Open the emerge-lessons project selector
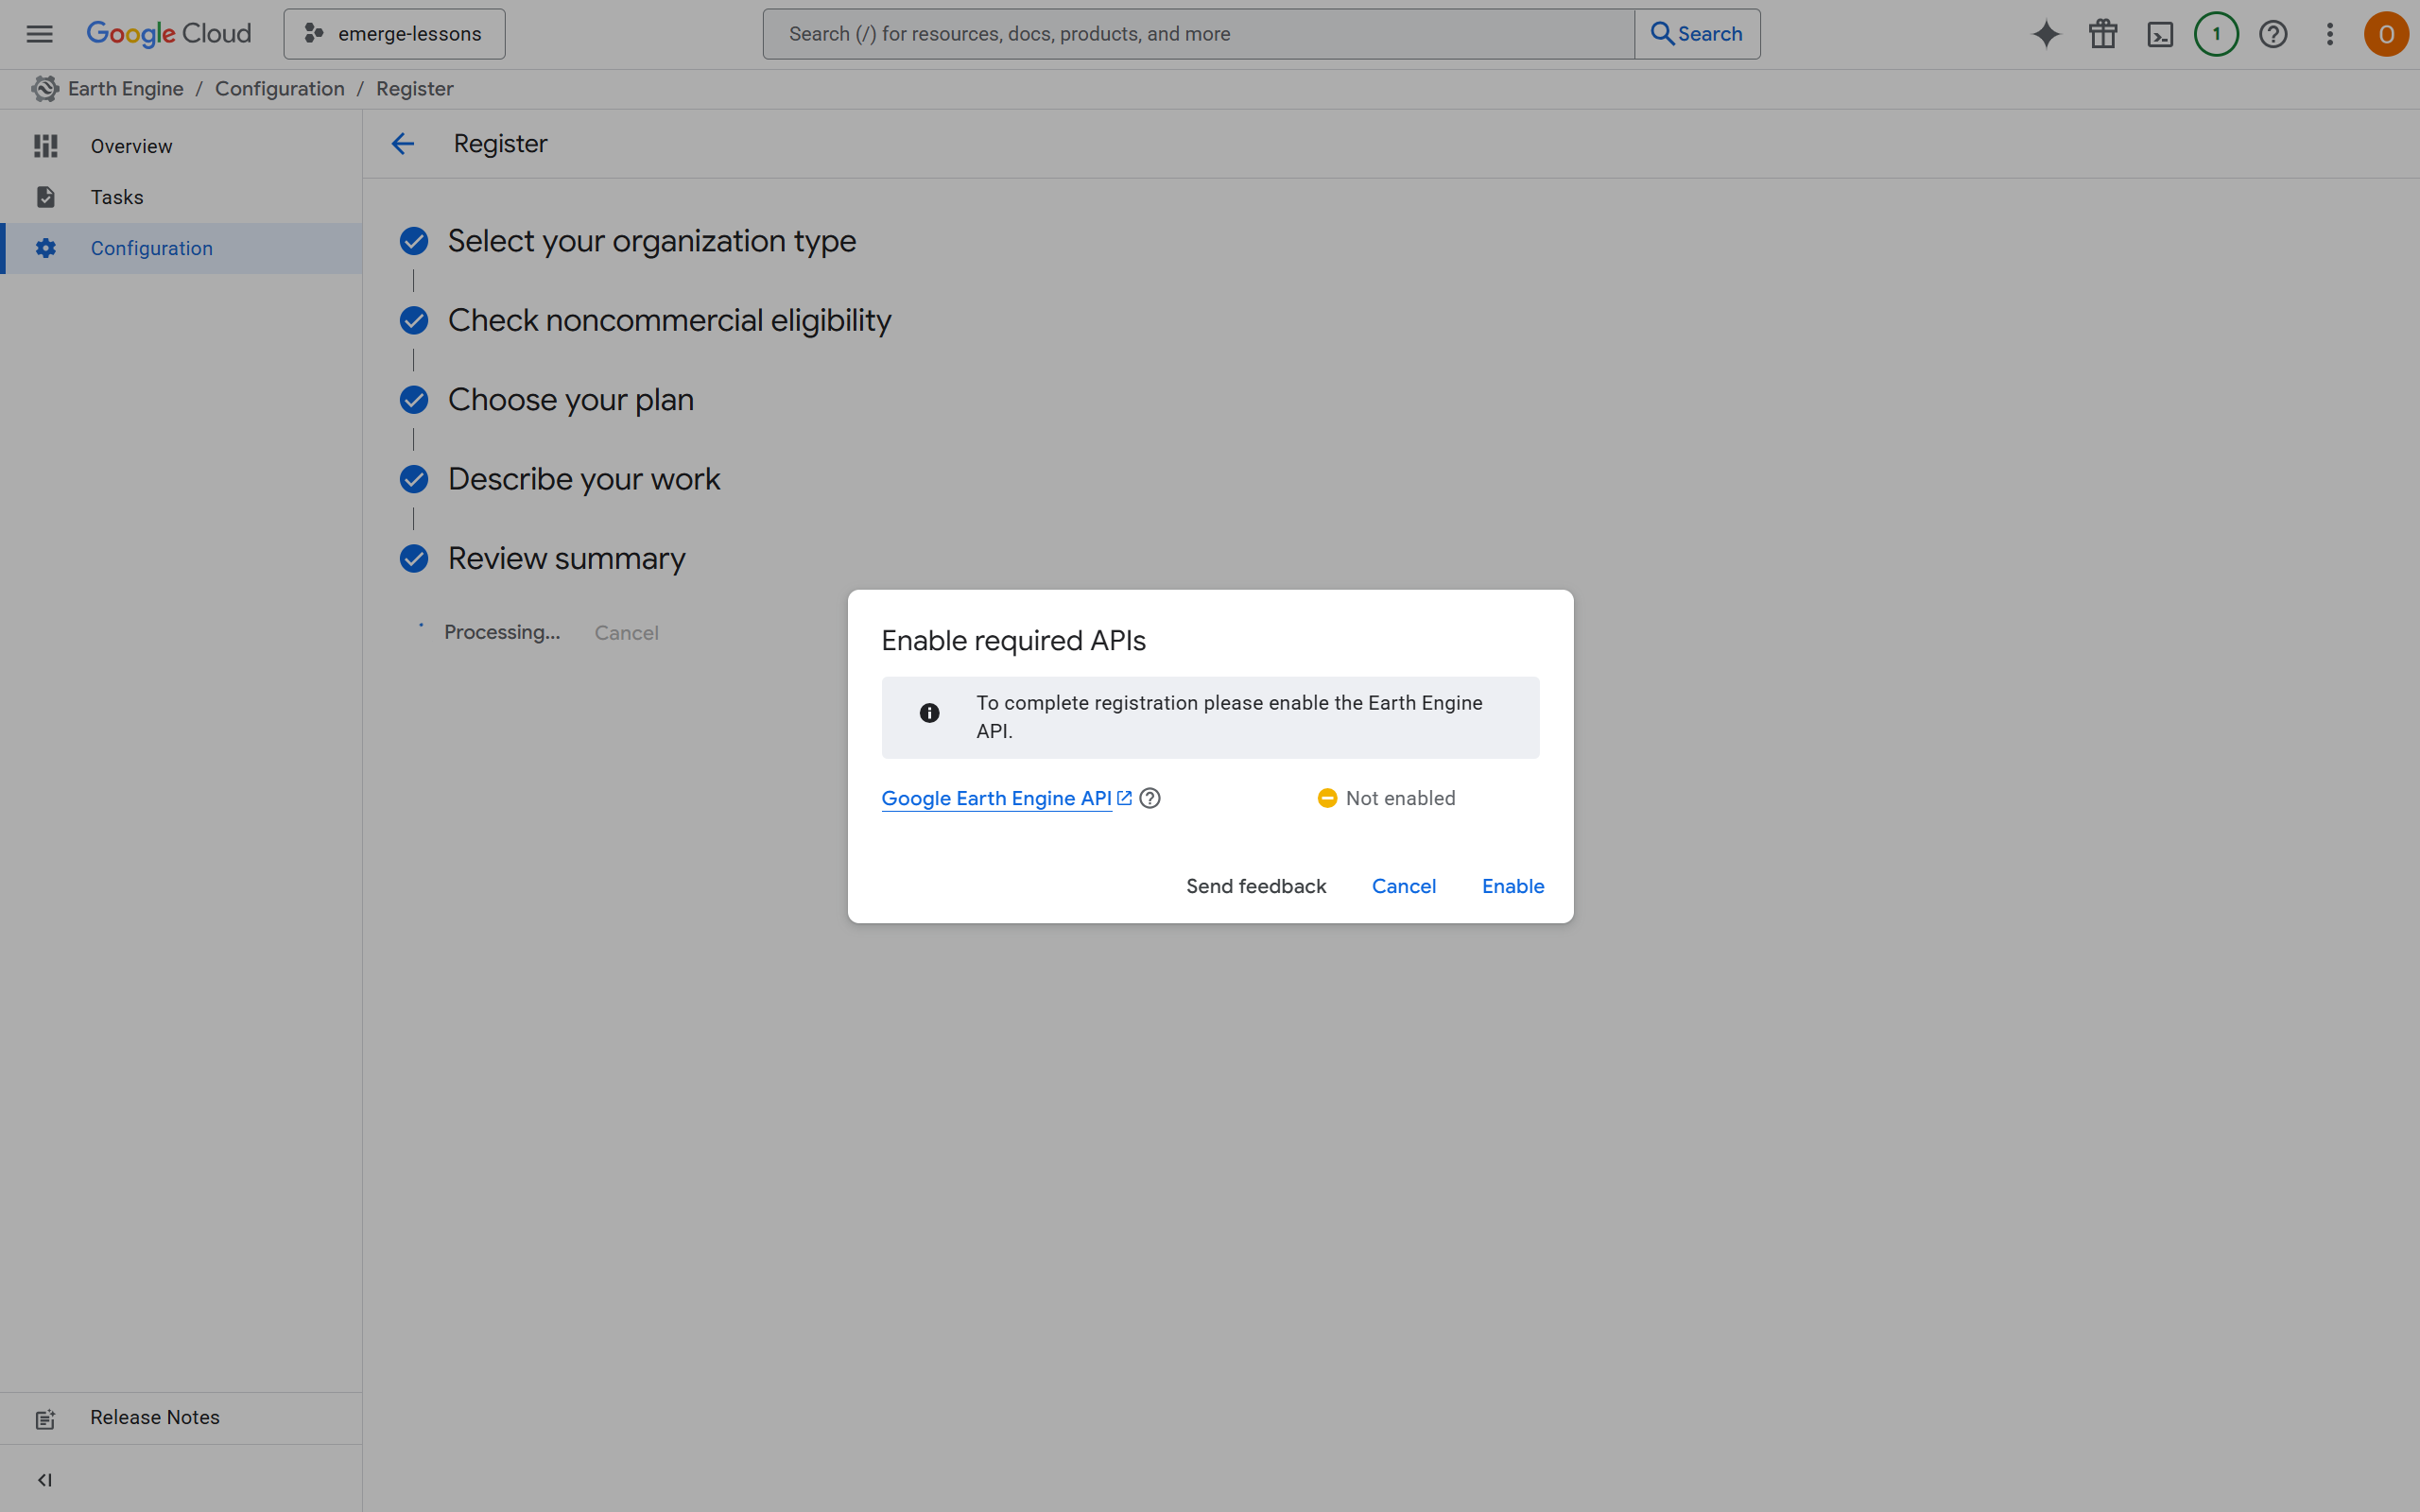The width and height of the screenshot is (2420, 1512). (x=393, y=33)
